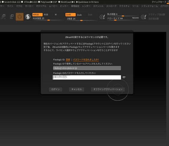
Task: Click the オフラインアクティベーション button
Action: point(108,89)
